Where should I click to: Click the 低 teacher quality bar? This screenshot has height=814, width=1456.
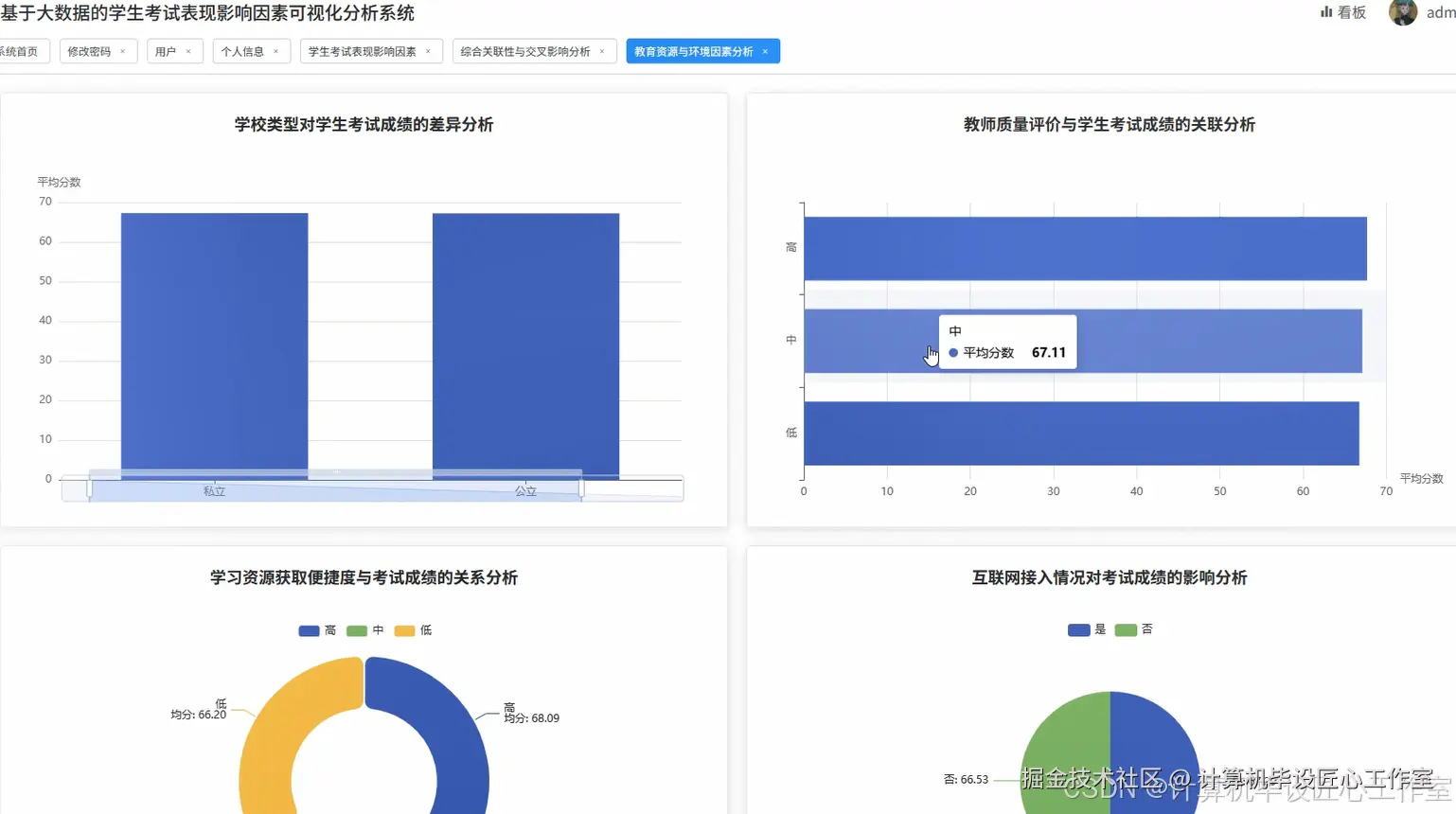(x=1081, y=434)
